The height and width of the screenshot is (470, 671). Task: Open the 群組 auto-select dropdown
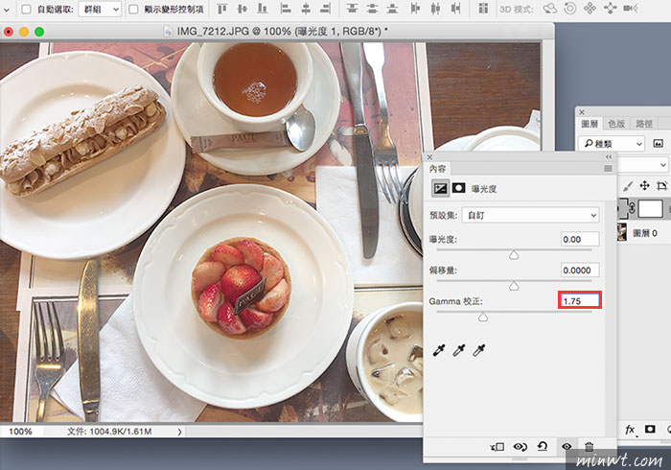(x=99, y=9)
